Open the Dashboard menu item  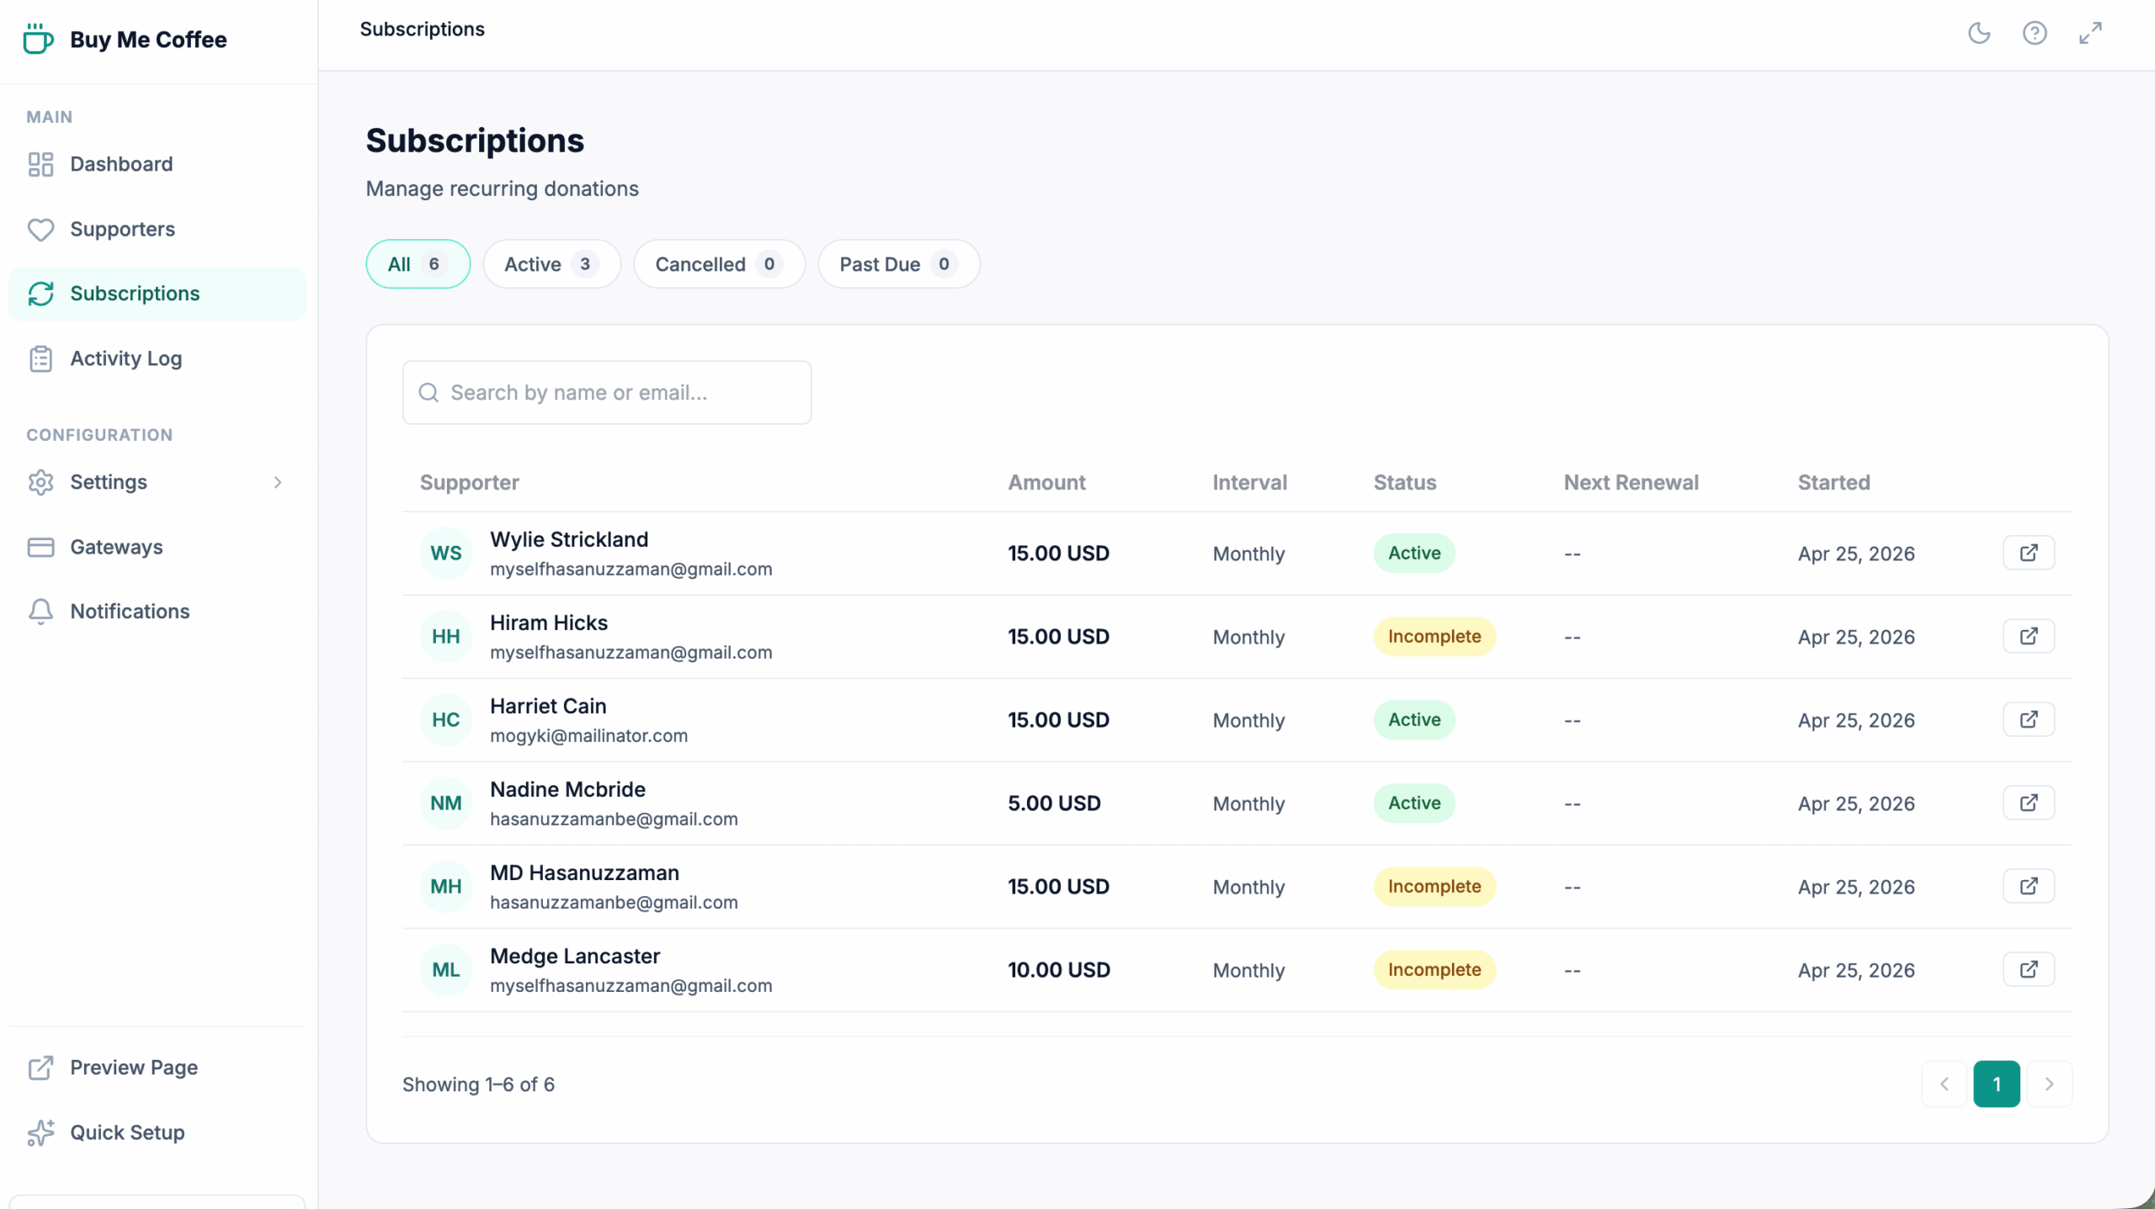click(x=121, y=164)
